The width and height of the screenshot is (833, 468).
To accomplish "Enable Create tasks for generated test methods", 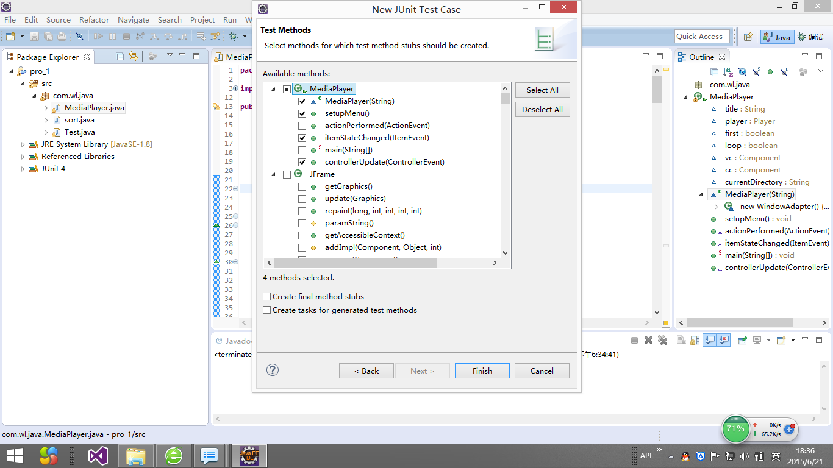I will 266,310.
